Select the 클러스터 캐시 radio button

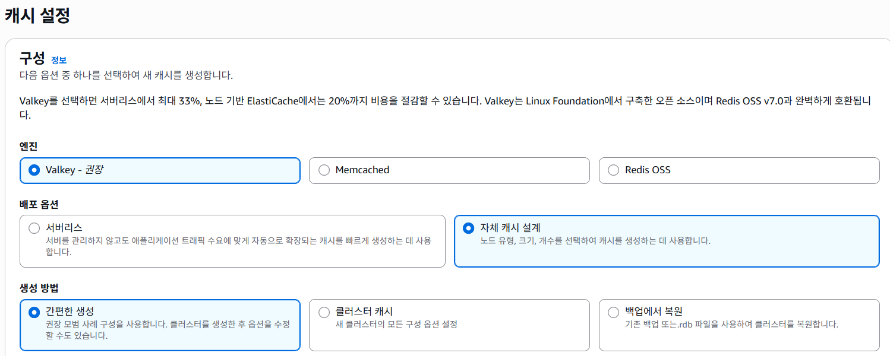[324, 312]
